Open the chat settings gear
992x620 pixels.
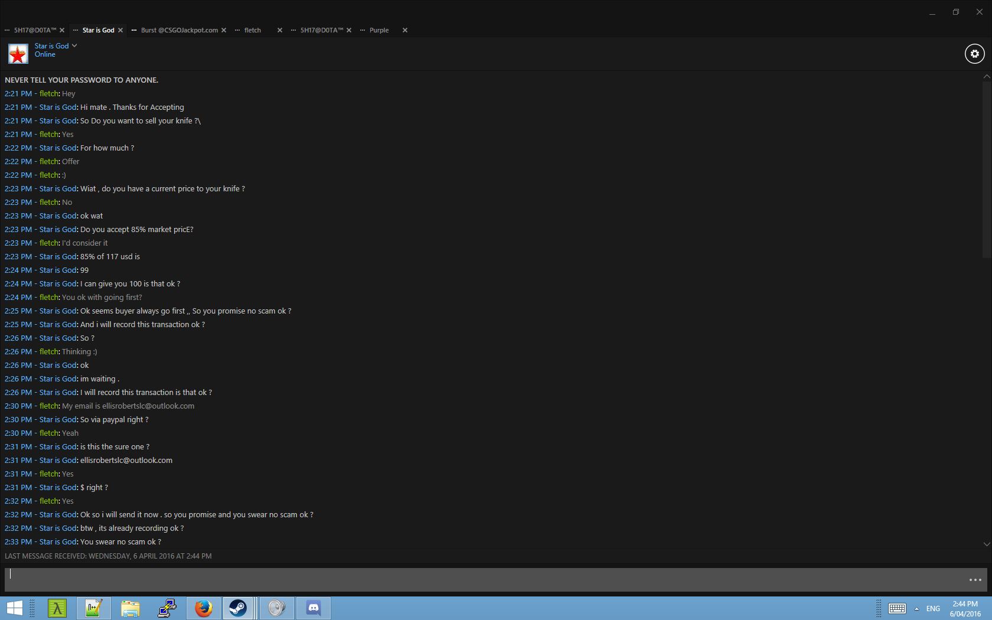coord(974,54)
